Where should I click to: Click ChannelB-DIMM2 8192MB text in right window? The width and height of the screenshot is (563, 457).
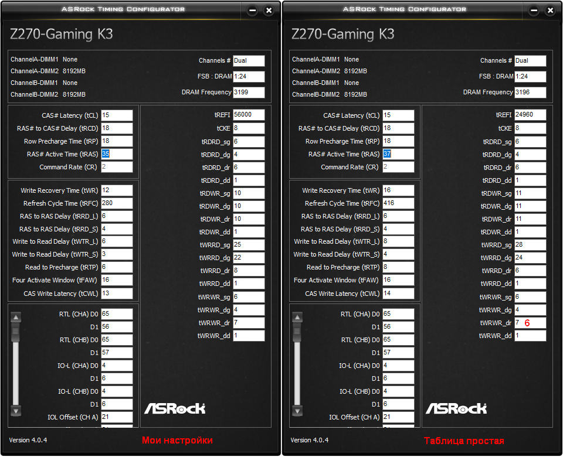[x=330, y=94]
